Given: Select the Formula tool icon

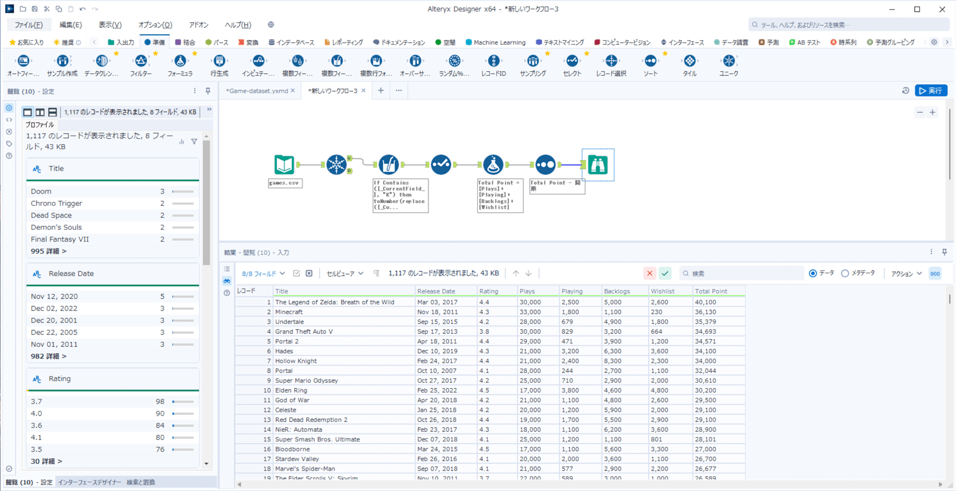Looking at the screenshot, I should click(x=180, y=61).
